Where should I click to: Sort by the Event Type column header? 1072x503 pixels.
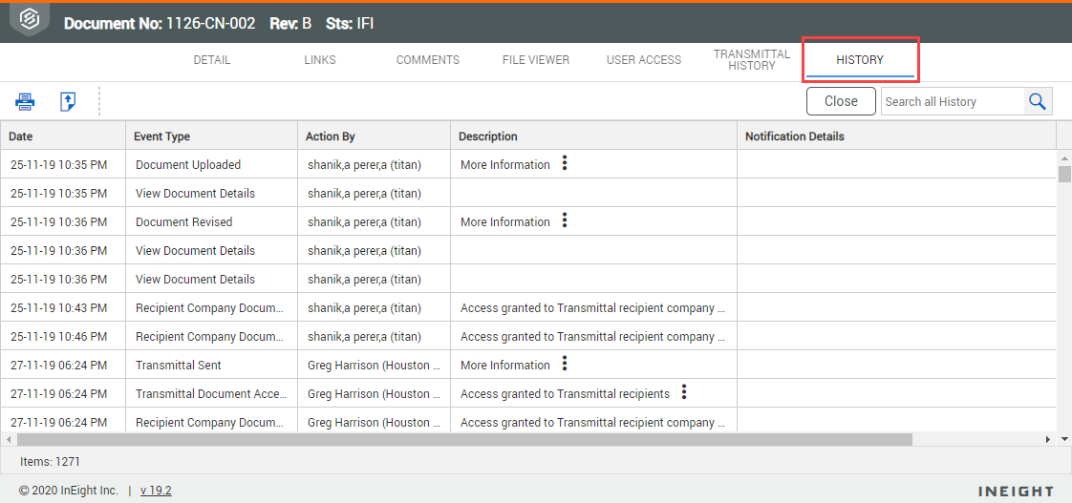(212, 136)
